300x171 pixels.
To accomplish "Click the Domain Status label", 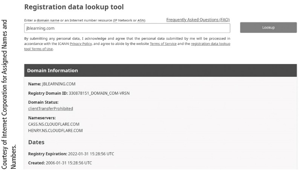I will (x=43, y=102).
